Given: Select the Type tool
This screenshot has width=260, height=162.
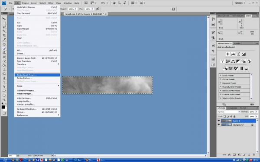Looking at the screenshot, I should pos(4,83).
